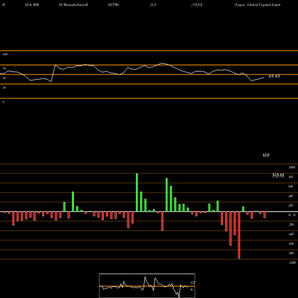The image size is (298, 298).
Task: Click the 40 label on MR right axis
Action: [x=291, y=196]
